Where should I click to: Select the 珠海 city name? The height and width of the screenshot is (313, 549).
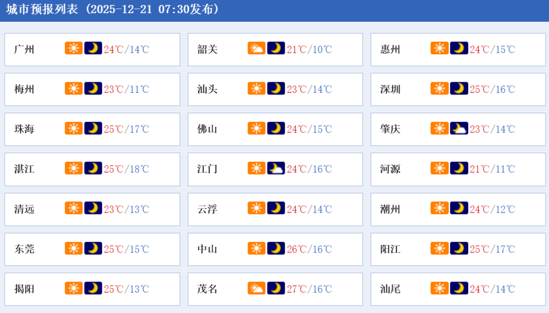(x=24, y=129)
